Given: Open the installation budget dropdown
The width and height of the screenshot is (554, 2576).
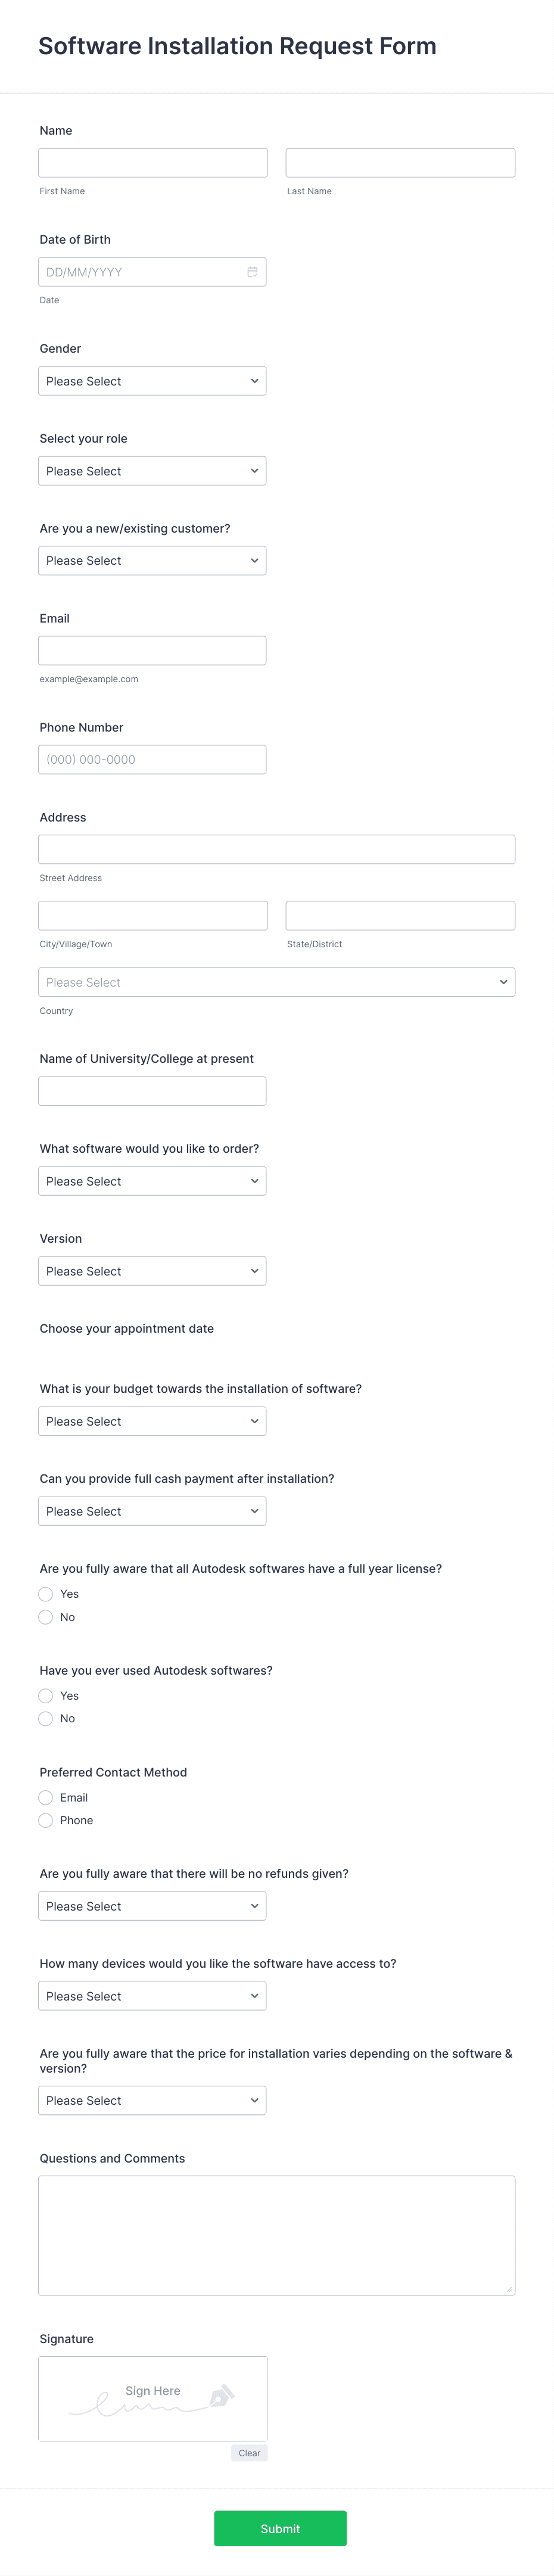Looking at the screenshot, I should (x=152, y=1420).
